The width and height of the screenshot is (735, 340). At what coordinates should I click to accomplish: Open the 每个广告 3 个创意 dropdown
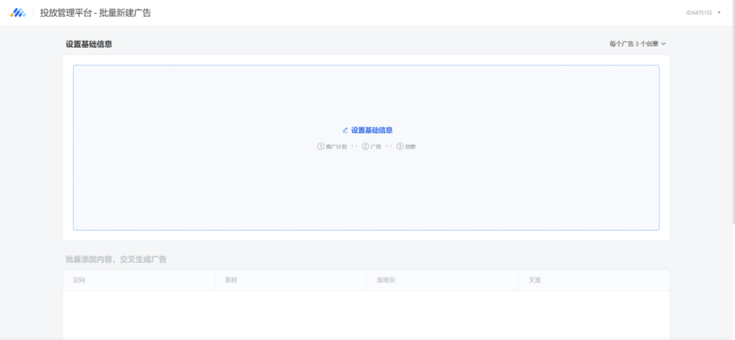tap(634, 44)
